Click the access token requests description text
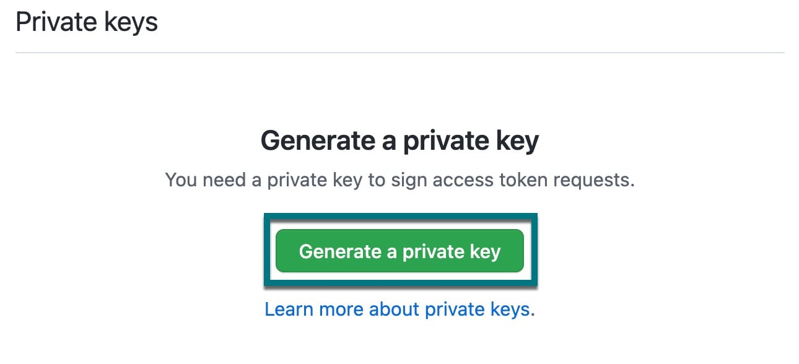The width and height of the screenshot is (799, 364). [400, 180]
